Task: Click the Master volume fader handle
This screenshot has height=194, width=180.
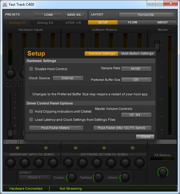Action: pos(157,45)
